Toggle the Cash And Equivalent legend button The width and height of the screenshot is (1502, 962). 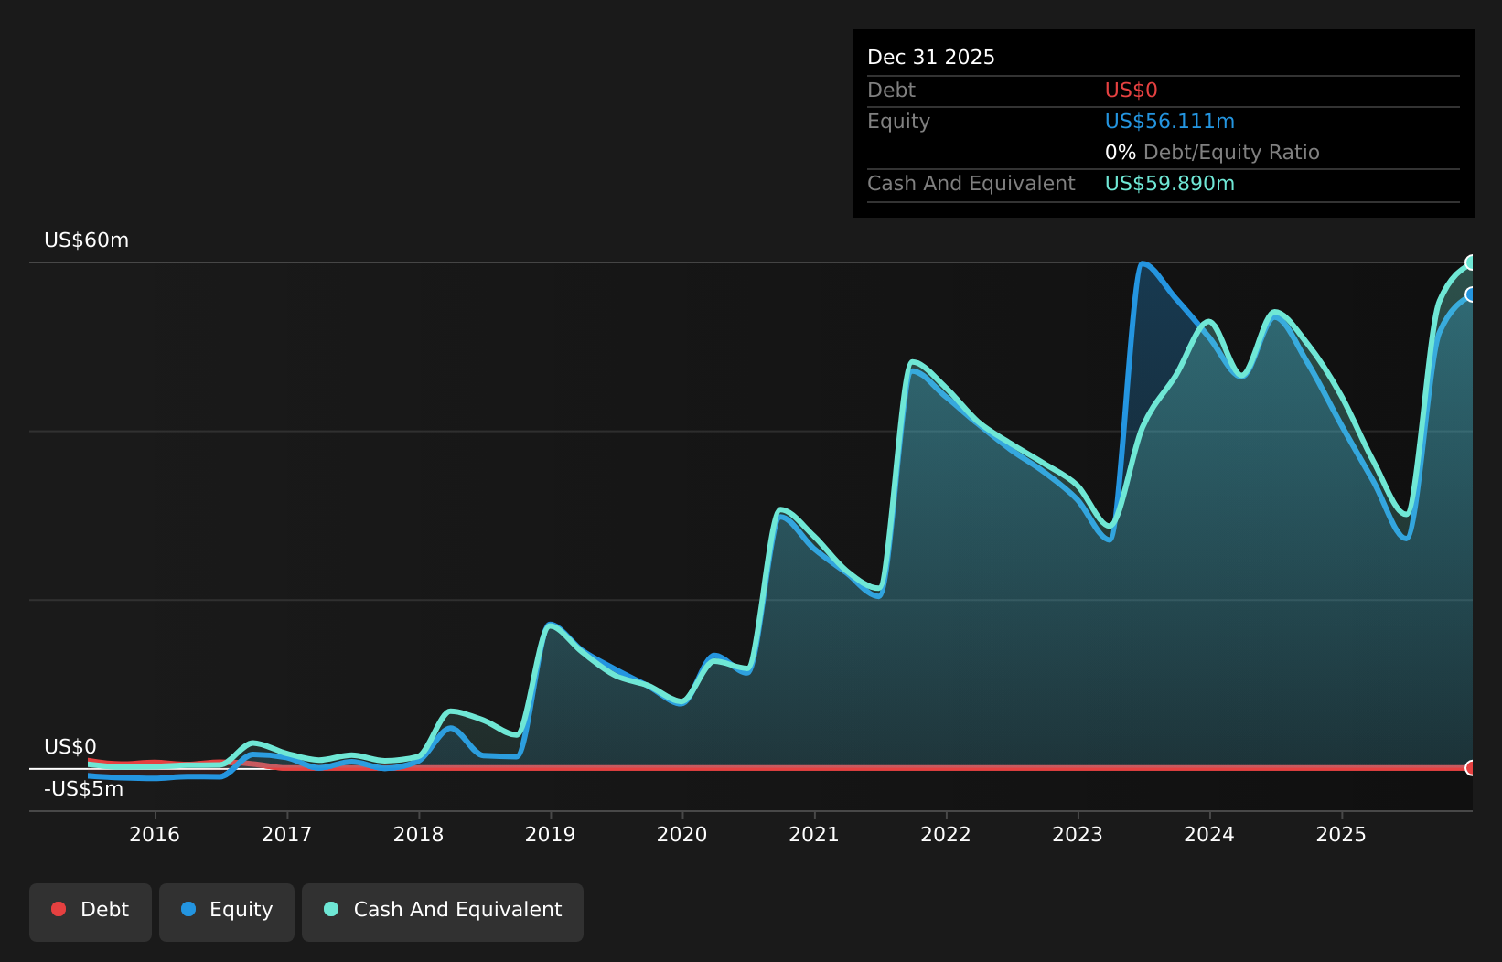point(443,912)
